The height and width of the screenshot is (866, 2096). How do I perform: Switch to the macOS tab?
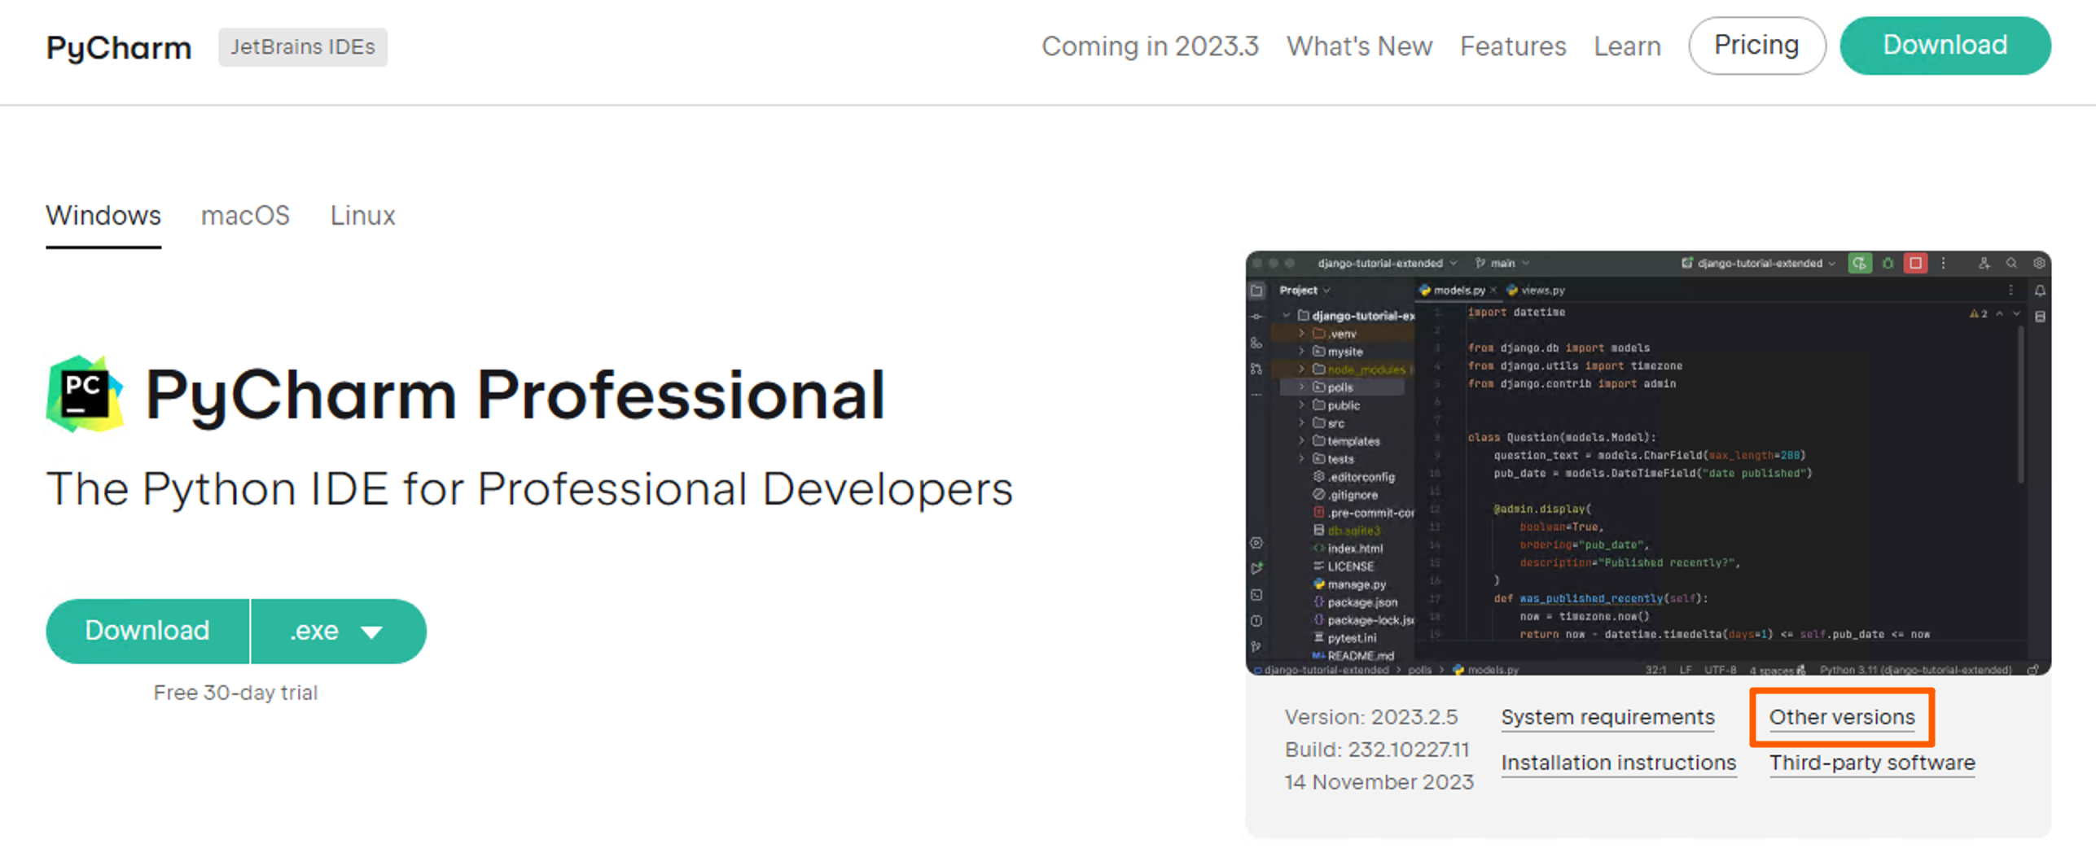245,216
